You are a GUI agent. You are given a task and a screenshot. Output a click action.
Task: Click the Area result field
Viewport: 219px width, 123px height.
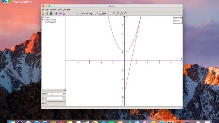(x=56, y=103)
